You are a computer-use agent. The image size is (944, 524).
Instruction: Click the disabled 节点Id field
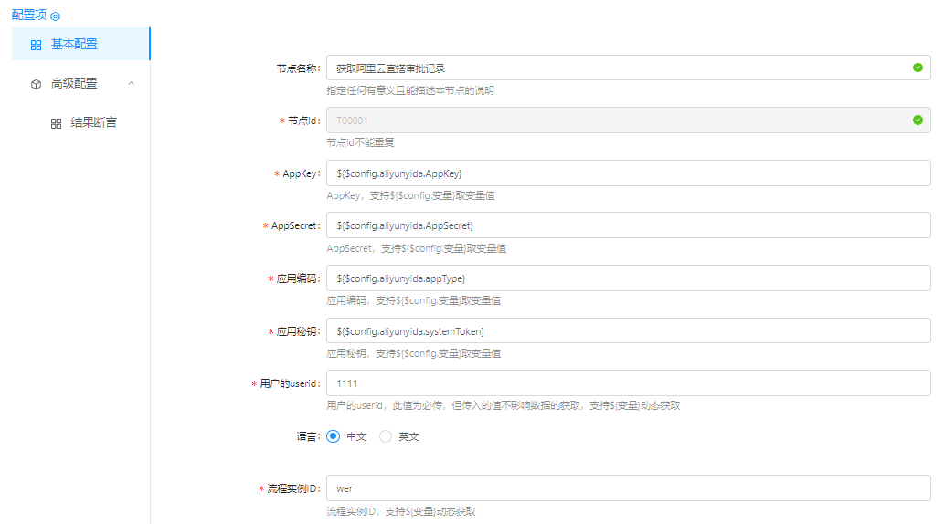pos(612,121)
